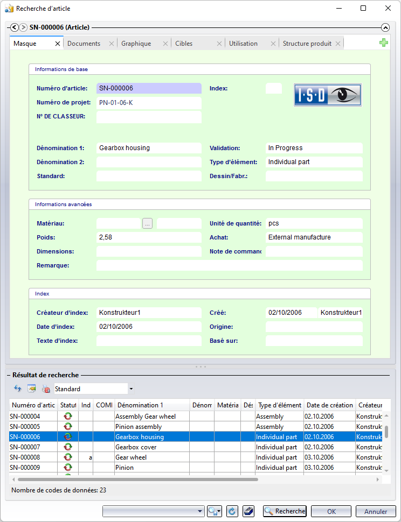Viewport: 401px width, 522px height.
Task: Open the empty combo box in bottom bar
Action: click(153, 511)
